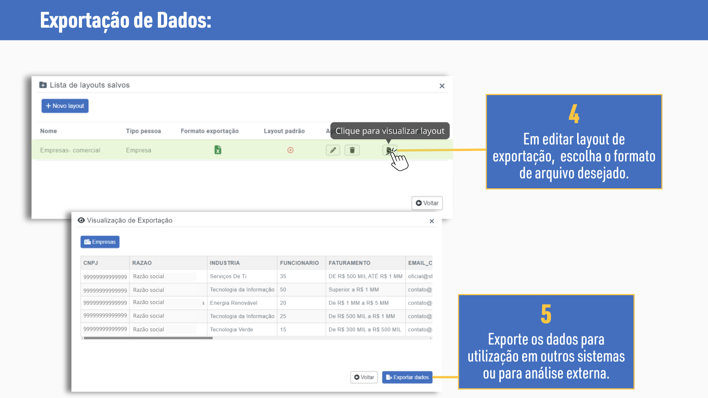Click the green Excel export format icon

[218, 150]
